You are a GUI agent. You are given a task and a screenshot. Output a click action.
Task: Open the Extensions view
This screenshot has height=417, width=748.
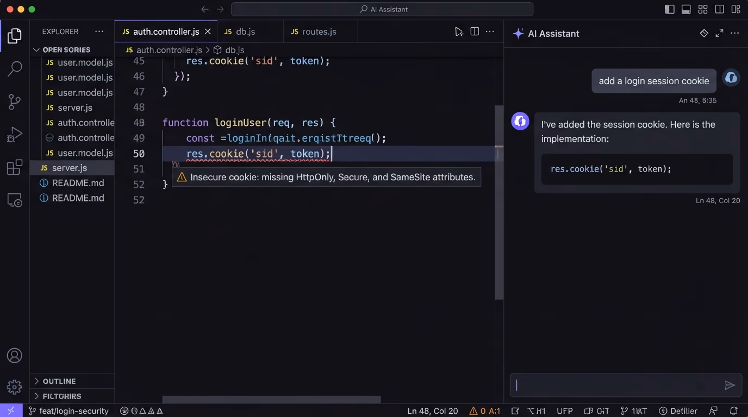(15, 167)
